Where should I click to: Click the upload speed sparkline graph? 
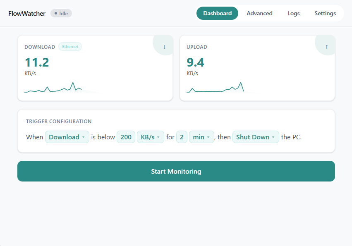(x=215, y=88)
